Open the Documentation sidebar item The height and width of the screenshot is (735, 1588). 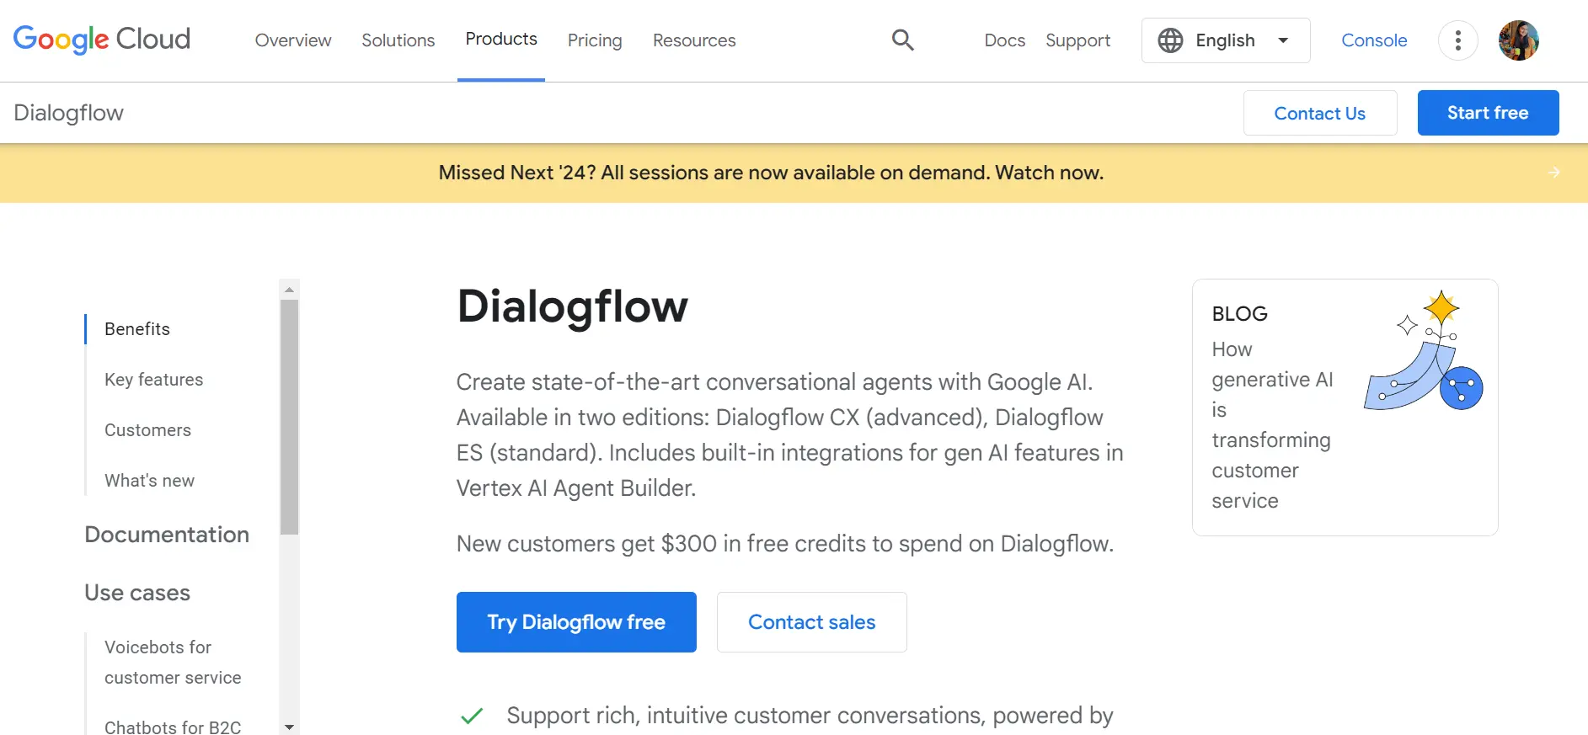pos(167,535)
